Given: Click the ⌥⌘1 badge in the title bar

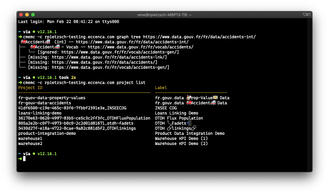Looking at the screenshot, I should tap(307, 14).
